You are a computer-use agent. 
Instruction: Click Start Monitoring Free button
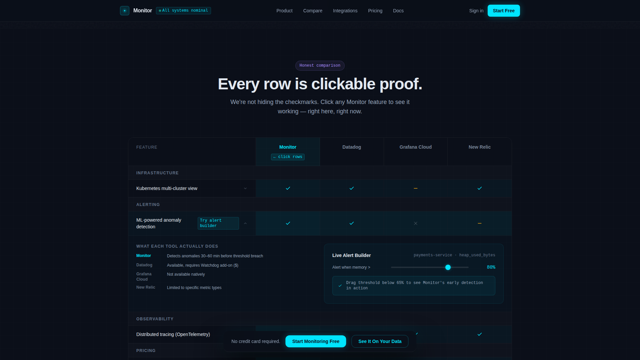point(316,341)
